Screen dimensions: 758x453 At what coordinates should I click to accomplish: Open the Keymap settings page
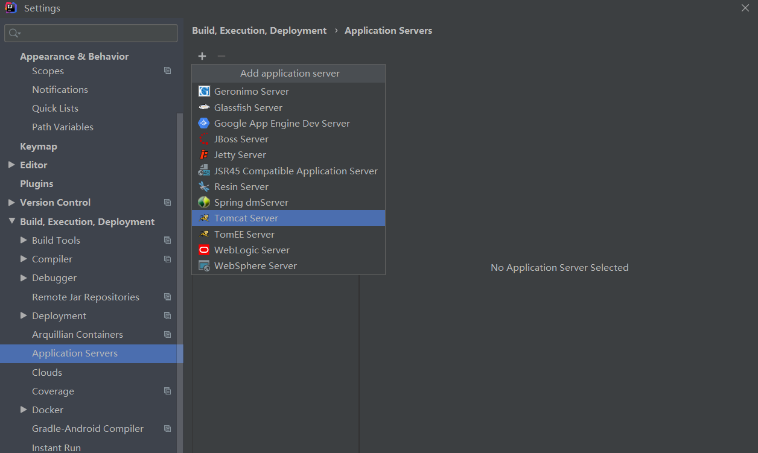point(39,146)
